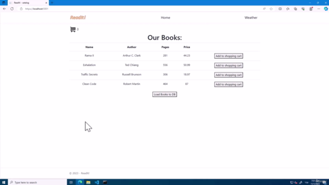Add Exhalation to shopping cart
329x185 pixels.
pos(228,65)
